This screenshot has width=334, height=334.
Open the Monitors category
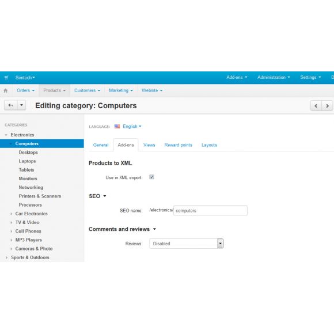[28, 179]
